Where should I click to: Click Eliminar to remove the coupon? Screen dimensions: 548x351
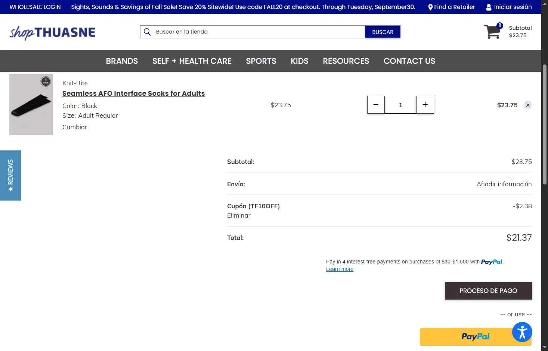tap(239, 215)
